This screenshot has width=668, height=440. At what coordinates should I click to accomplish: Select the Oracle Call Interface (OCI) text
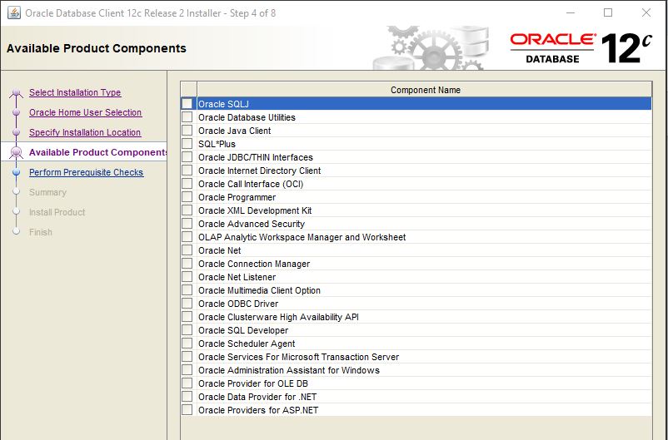pos(251,184)
